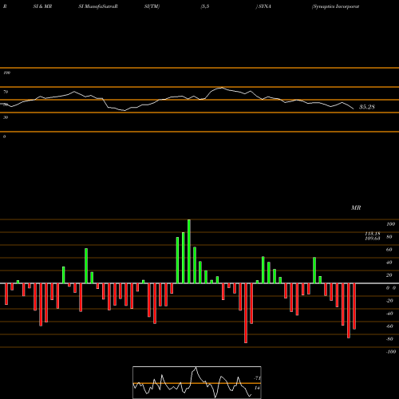Click the 'B' label in the header
The height and width of the screenshot is (399, 399).
[x=5, y=6]
